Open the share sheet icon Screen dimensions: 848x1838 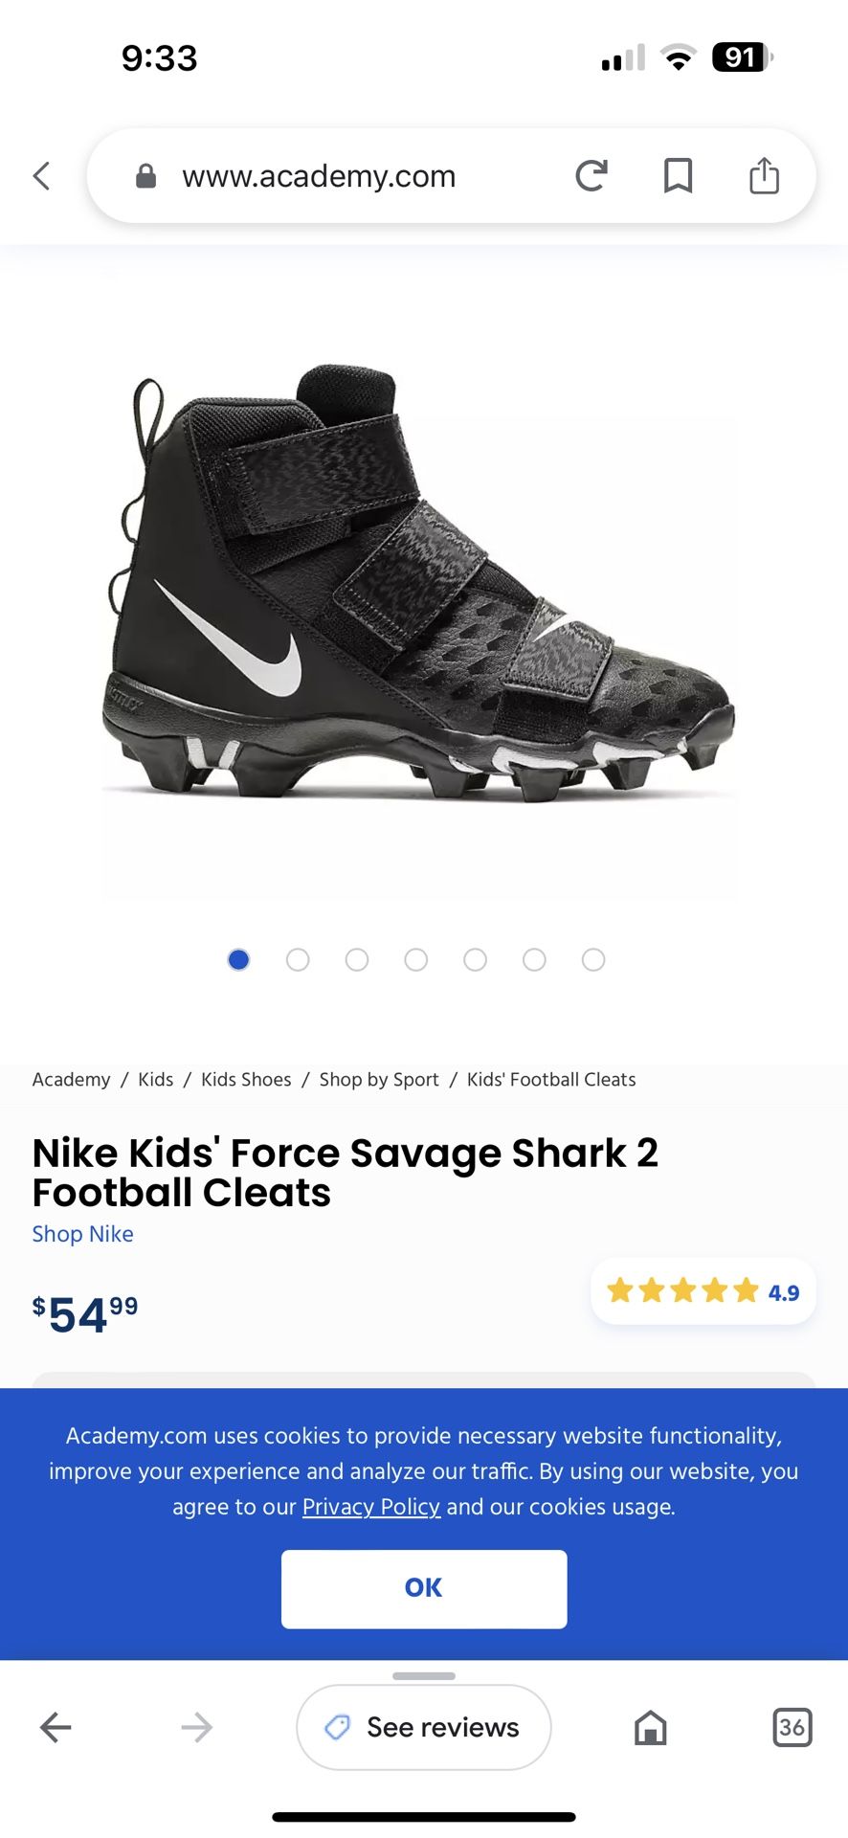click(764, 176)
